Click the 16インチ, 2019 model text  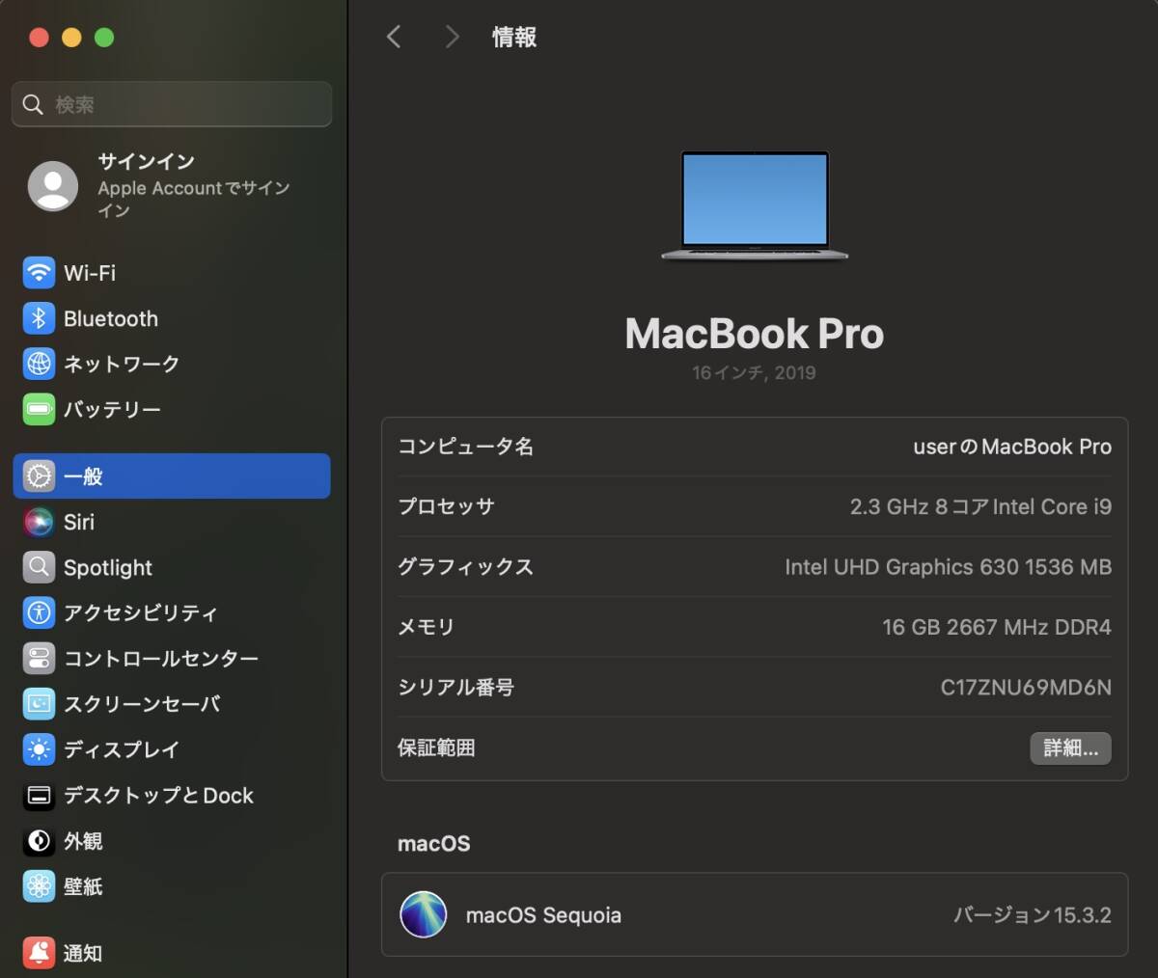tap(754, 372)
